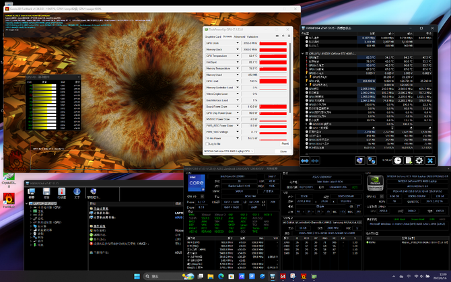Image resolution: width=451 pixels, height=282 pixels.
Task: Open Windows Start menu
Action: [137, 276]
